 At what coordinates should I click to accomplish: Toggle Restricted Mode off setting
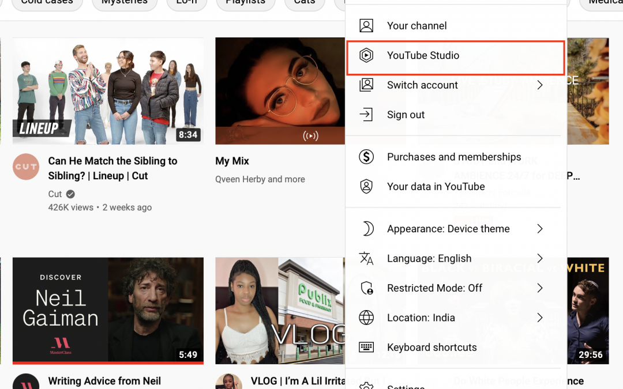tap(434, 288)
